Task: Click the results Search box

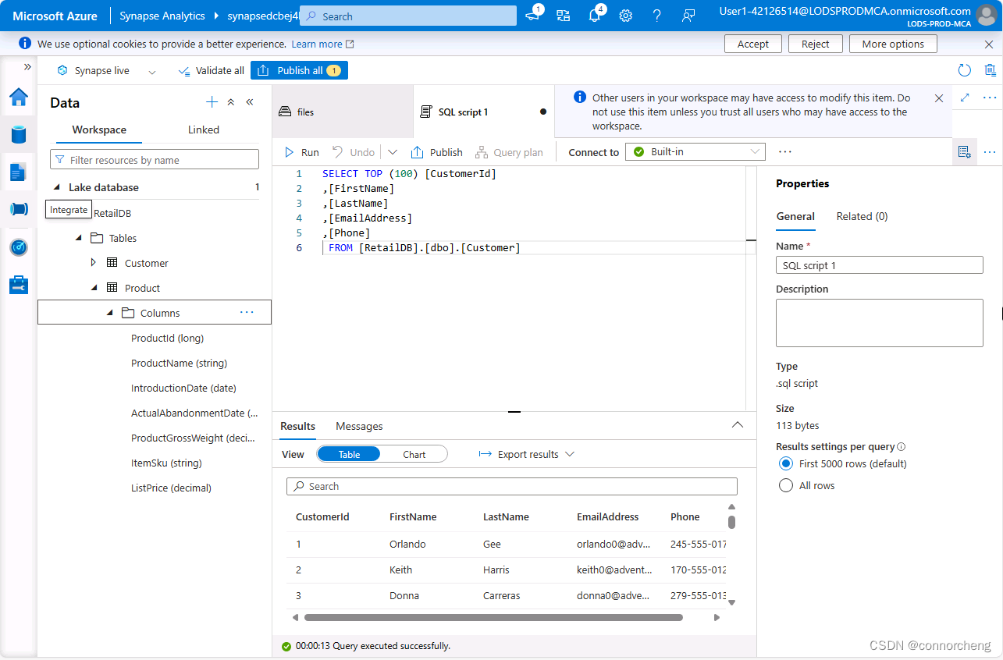Action: click(x=512, y=486)
